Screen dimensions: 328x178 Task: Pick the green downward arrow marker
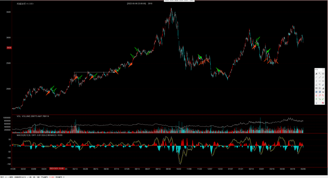[x=316, y=99]
